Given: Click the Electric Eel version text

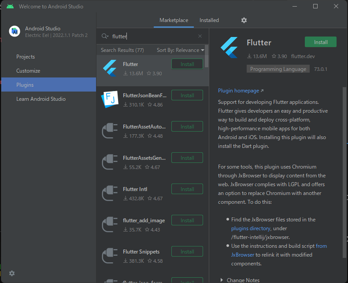Looking at the screenshot, I should [56, 35].
